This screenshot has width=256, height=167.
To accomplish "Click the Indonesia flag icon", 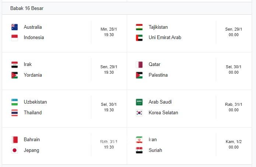I will coord(14,38).
